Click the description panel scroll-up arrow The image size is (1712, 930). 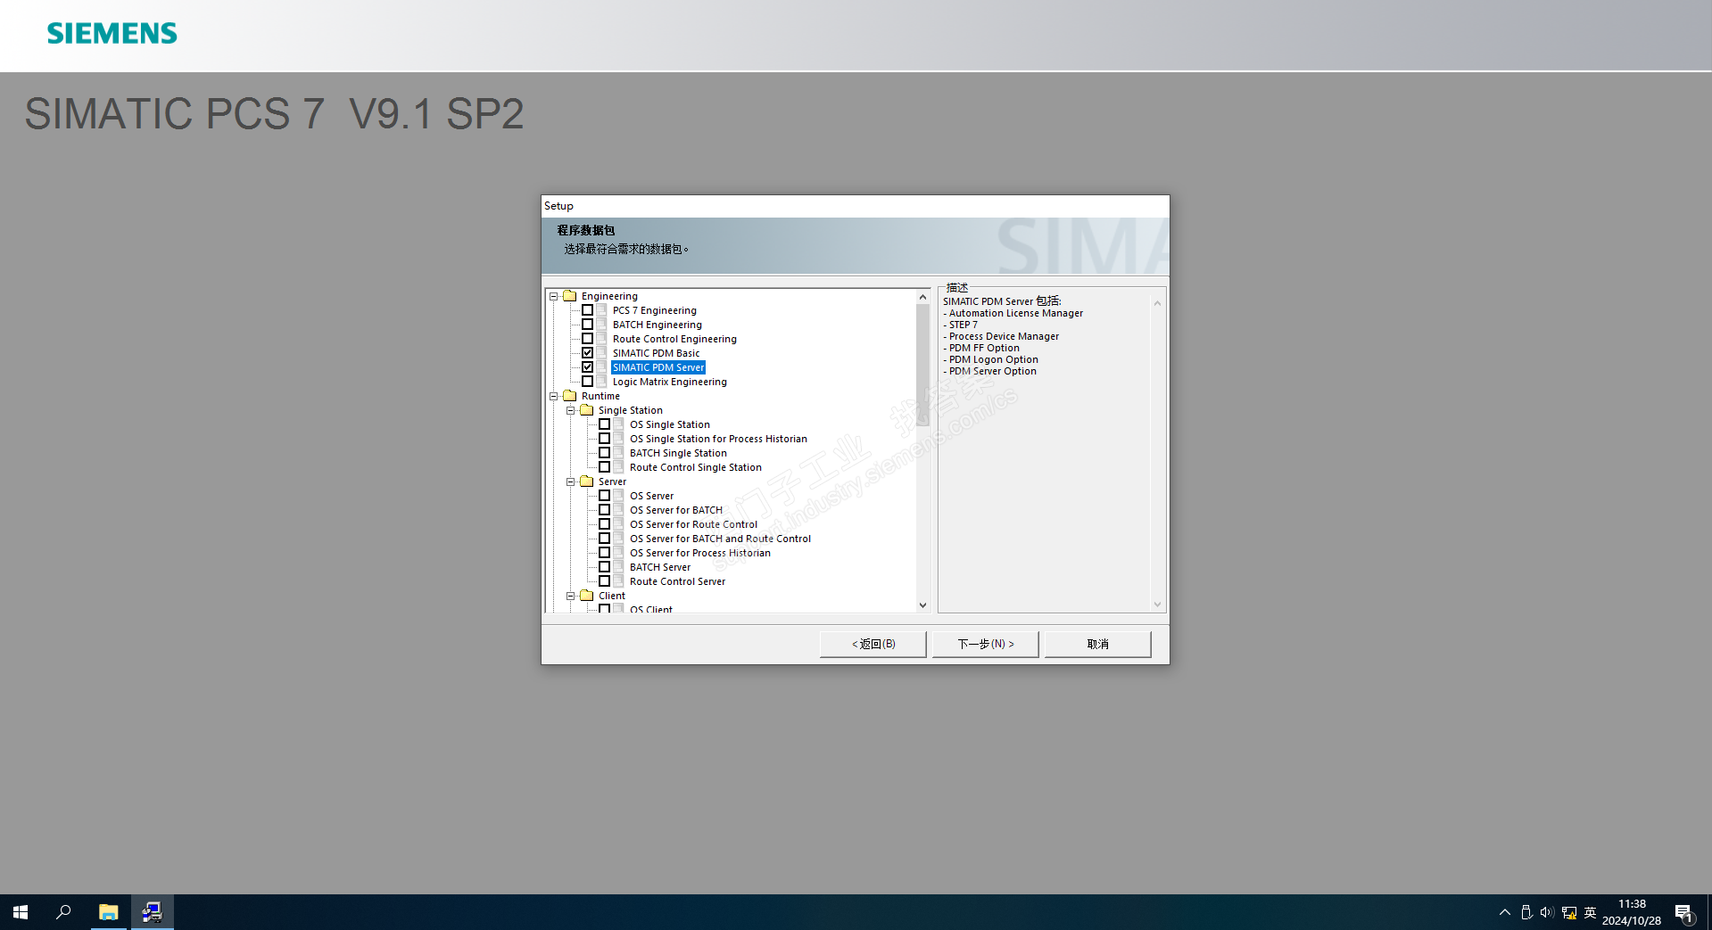coord(1157,303)
